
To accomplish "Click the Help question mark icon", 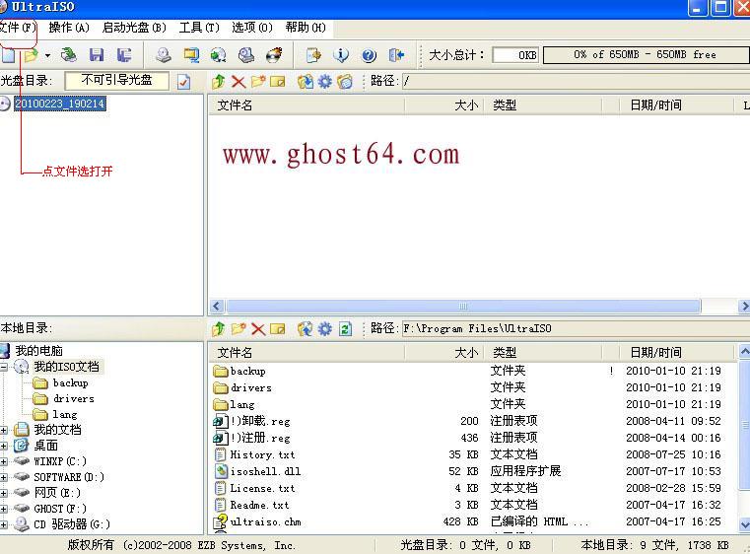I will click(369, 55).
